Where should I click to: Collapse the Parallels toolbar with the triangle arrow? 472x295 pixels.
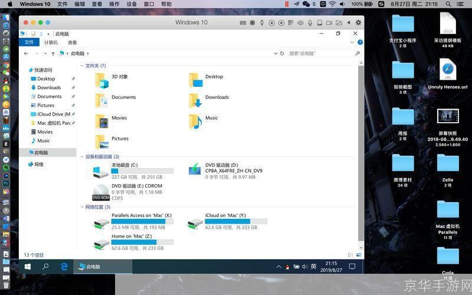coord(349,22)
